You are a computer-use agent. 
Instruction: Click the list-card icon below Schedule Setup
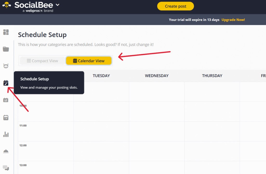[6, 100]
